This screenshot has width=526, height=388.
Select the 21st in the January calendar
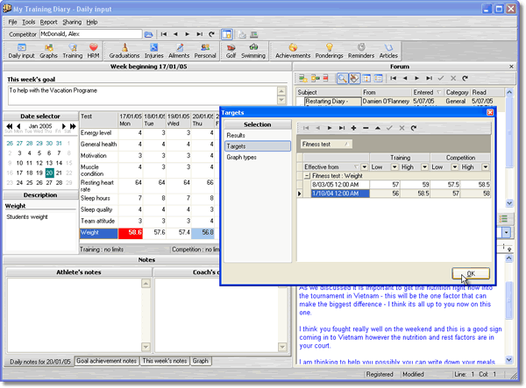click(59, 173)
